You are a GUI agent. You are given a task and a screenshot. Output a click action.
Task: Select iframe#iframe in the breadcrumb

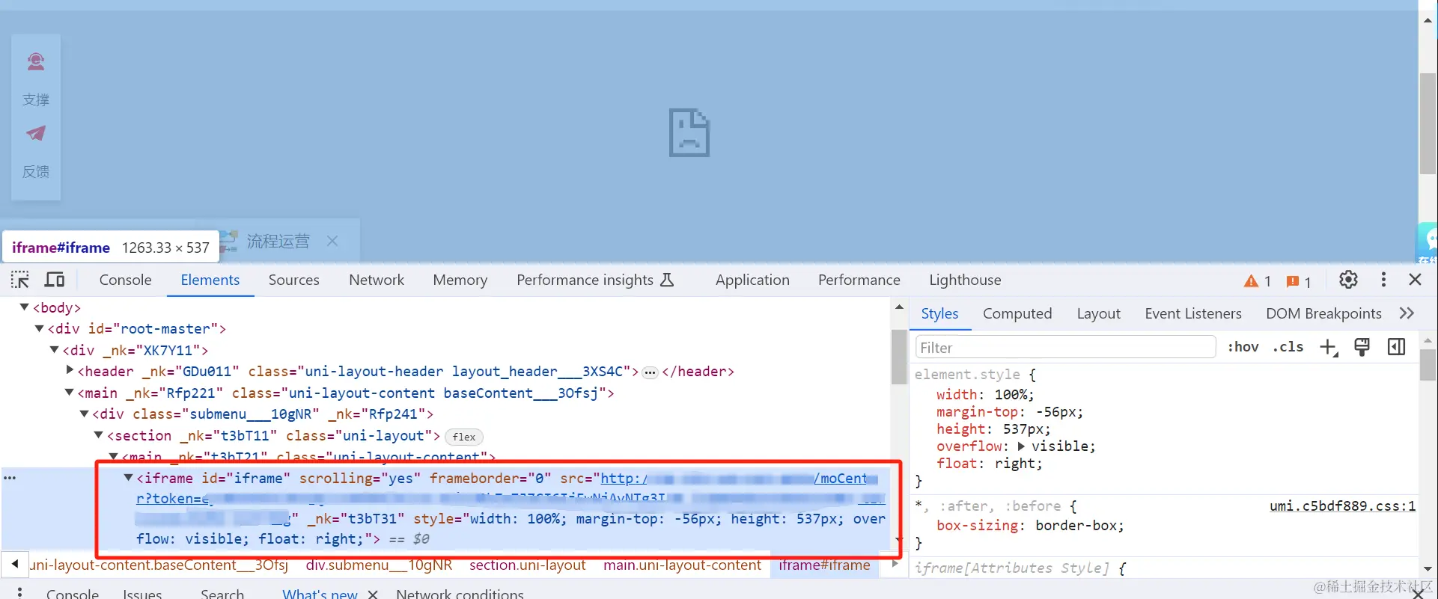(x=824, y=565)
